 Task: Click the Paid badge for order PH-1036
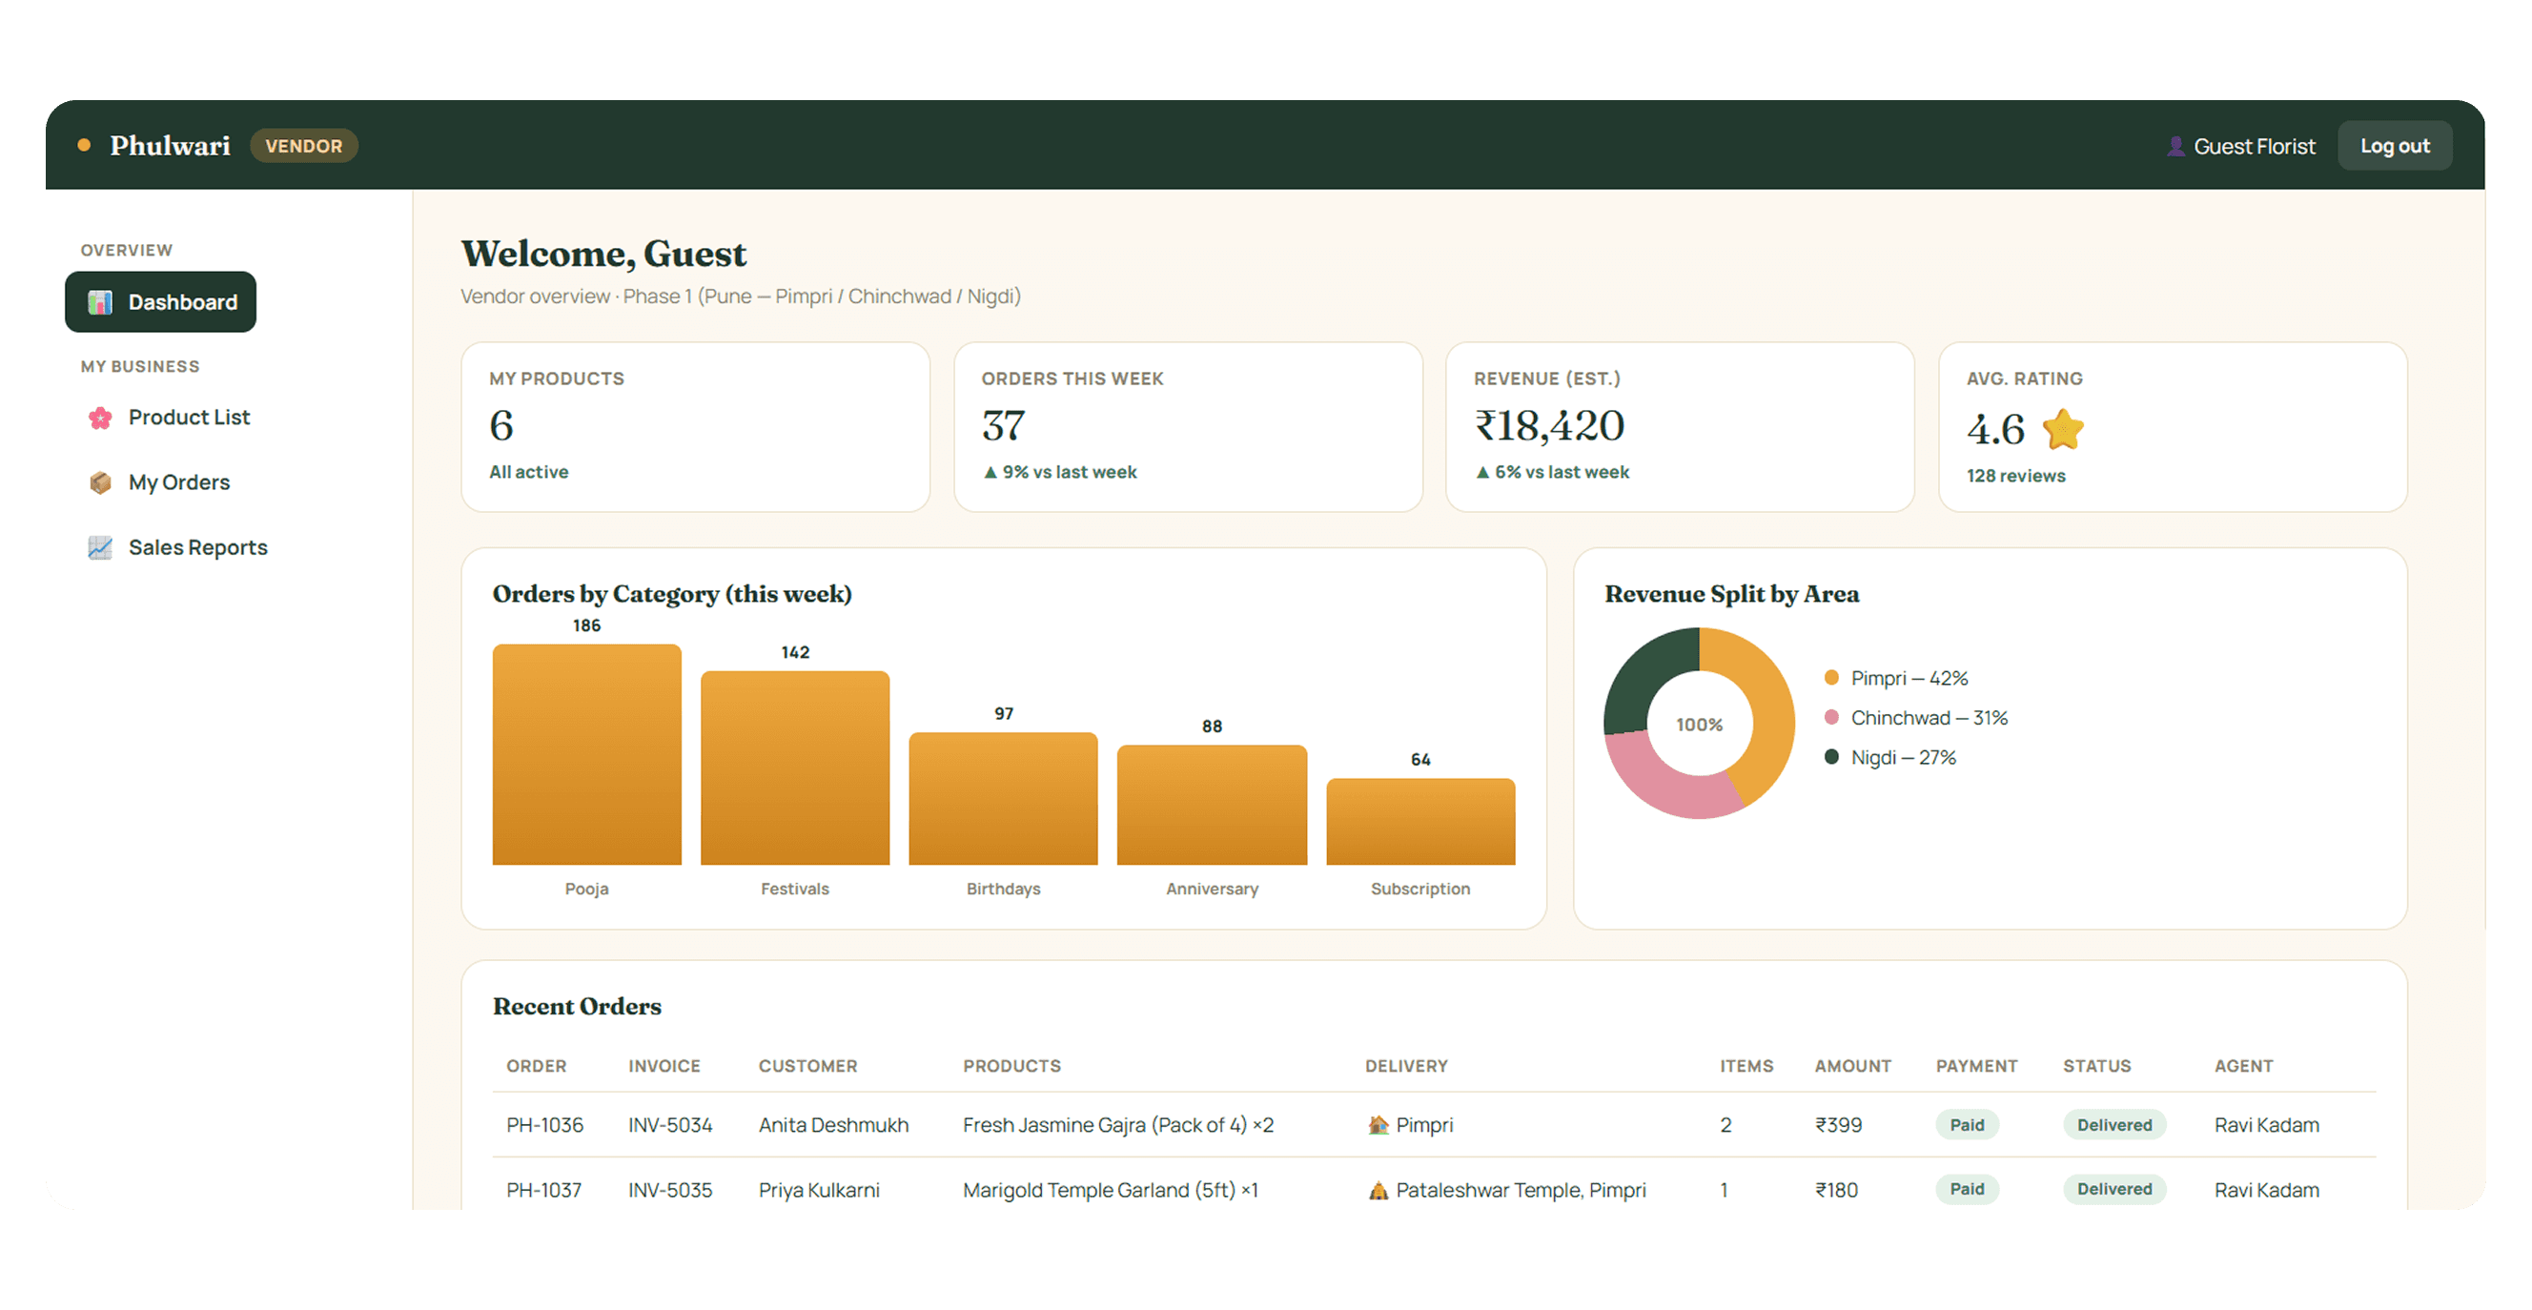click(x=1967, y=1125)
